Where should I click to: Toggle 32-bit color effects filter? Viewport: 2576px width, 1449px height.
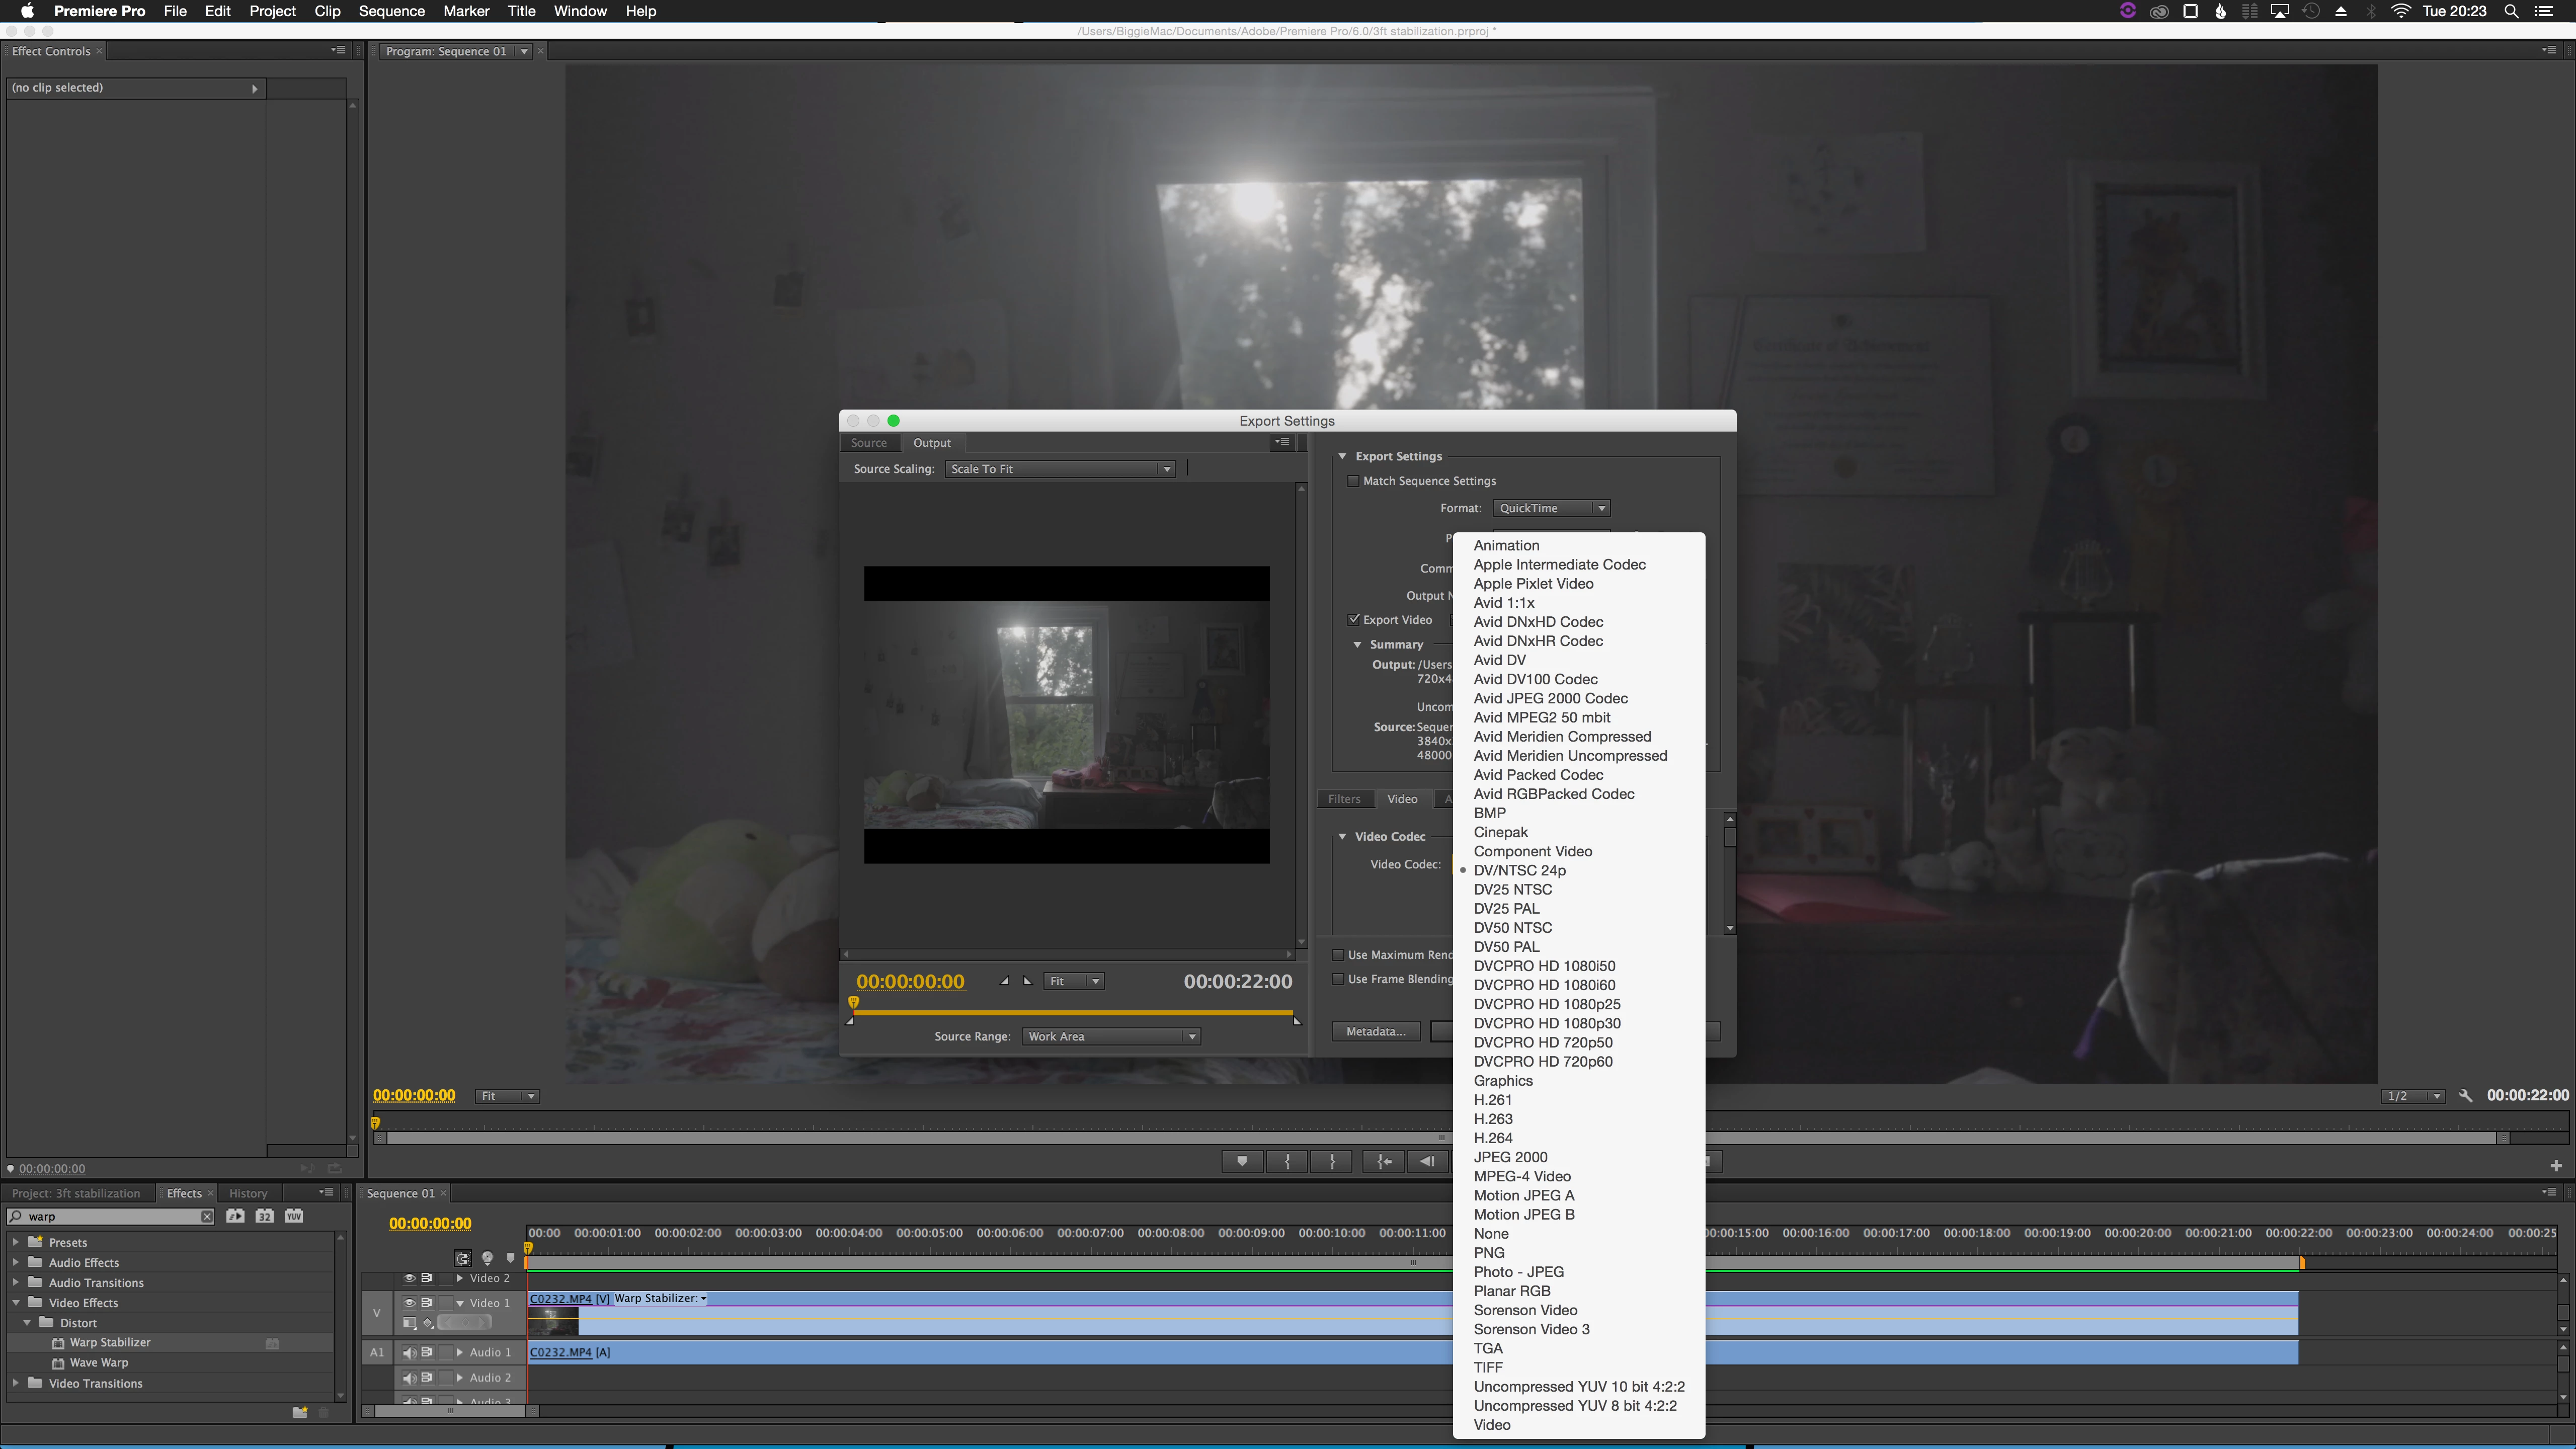[264, 1216]
